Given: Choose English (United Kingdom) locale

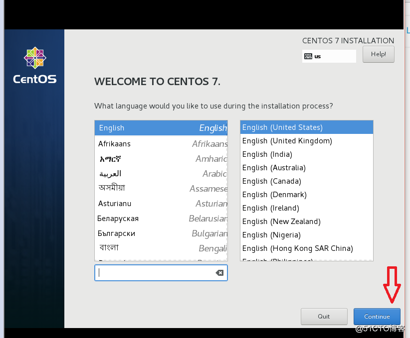Looking at the screenshot, I should point(306,141).
